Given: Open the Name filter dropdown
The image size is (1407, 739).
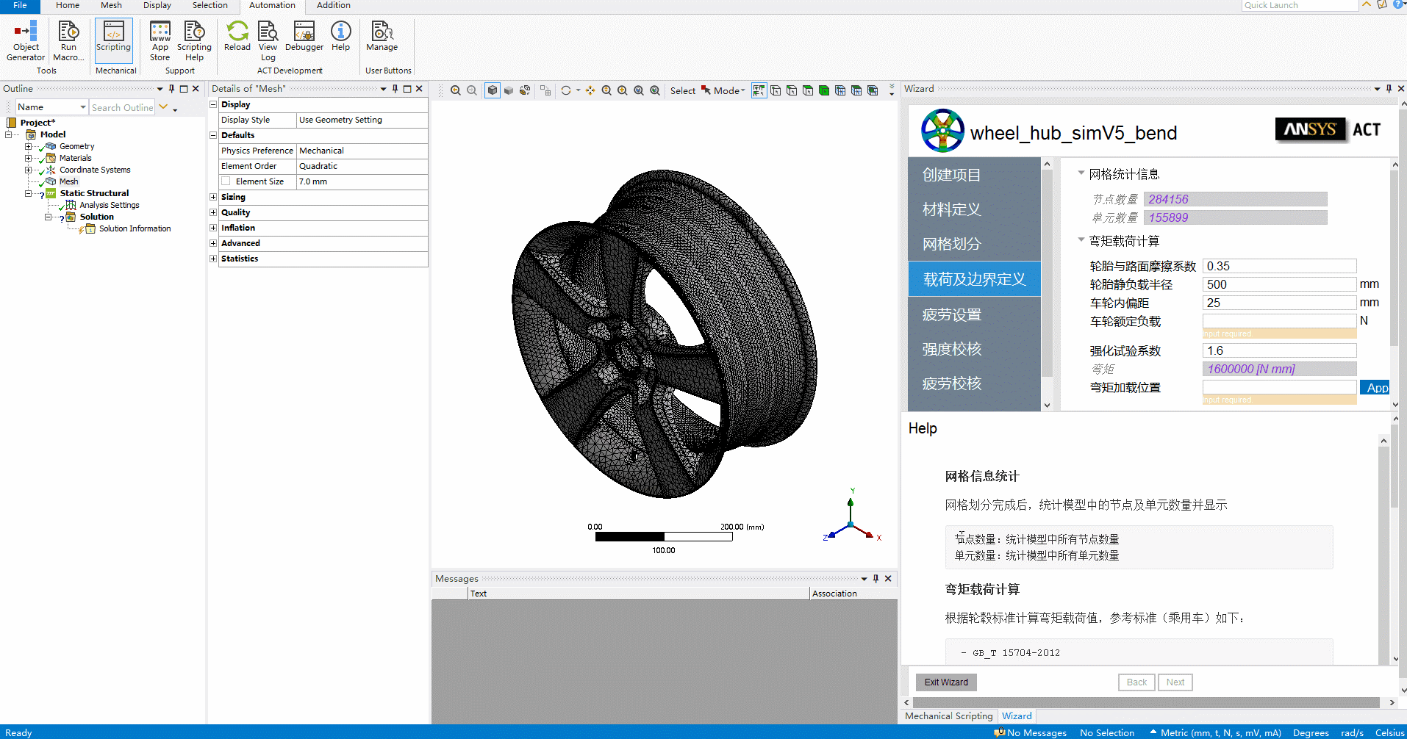Looking at the screenshot, I should (x=82, y=107).
